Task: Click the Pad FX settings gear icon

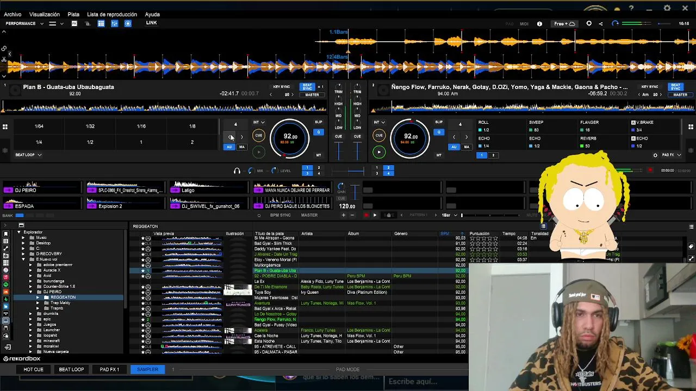Action: click(x=655, y=155)
